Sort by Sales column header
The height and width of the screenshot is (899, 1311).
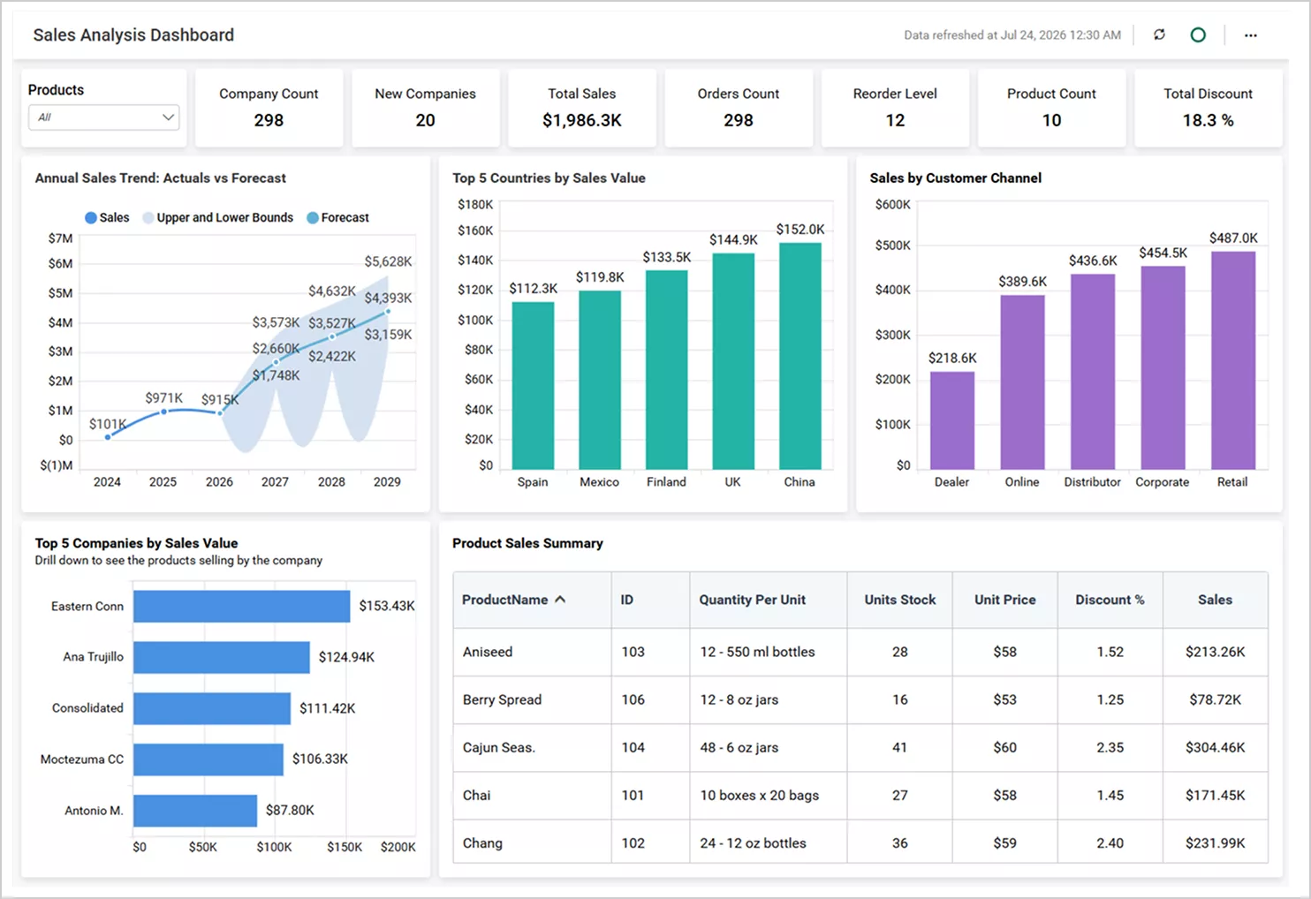[x=1215, y=600]
